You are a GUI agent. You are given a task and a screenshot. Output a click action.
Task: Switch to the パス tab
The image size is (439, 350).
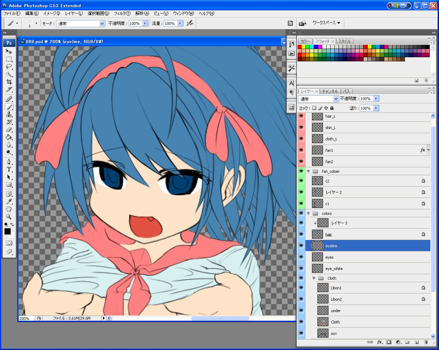point(346,91)
